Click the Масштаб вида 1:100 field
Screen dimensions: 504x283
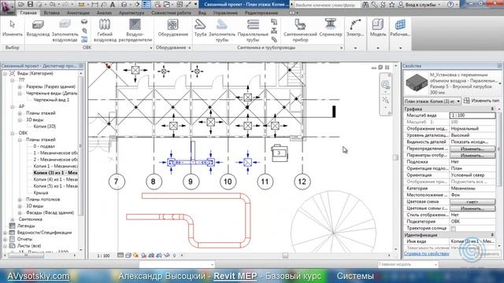472,116
